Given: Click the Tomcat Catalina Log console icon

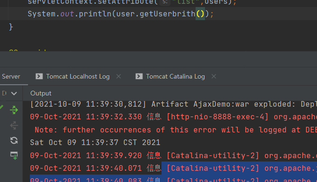Looking at the screenshot, I should pos(139,76).
